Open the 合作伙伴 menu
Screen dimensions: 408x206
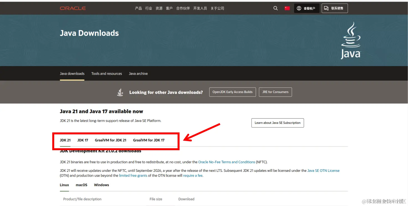tap(183, 8)
